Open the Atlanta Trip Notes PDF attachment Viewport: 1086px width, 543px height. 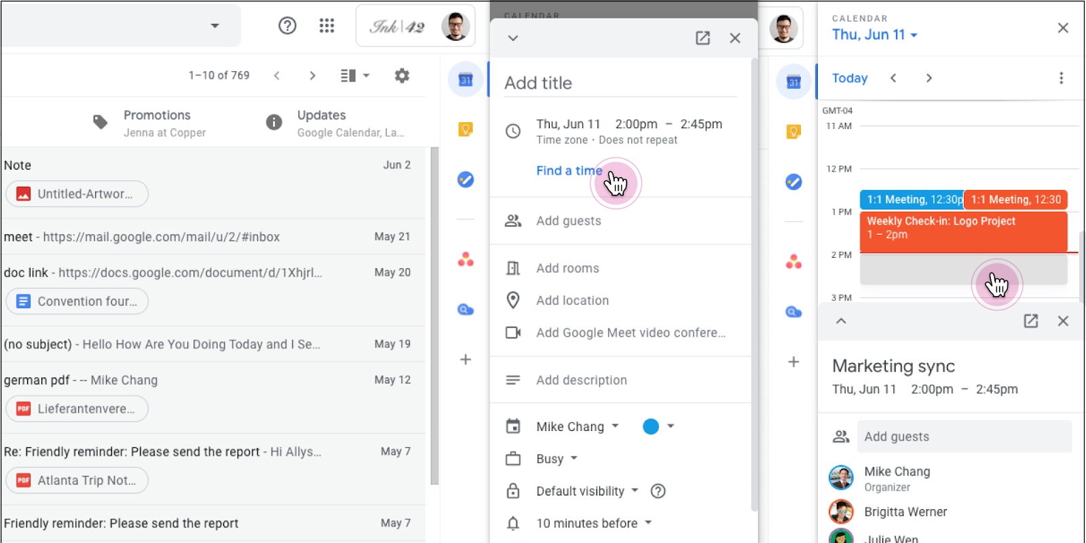pyautogui.click(x=77, y=481)
